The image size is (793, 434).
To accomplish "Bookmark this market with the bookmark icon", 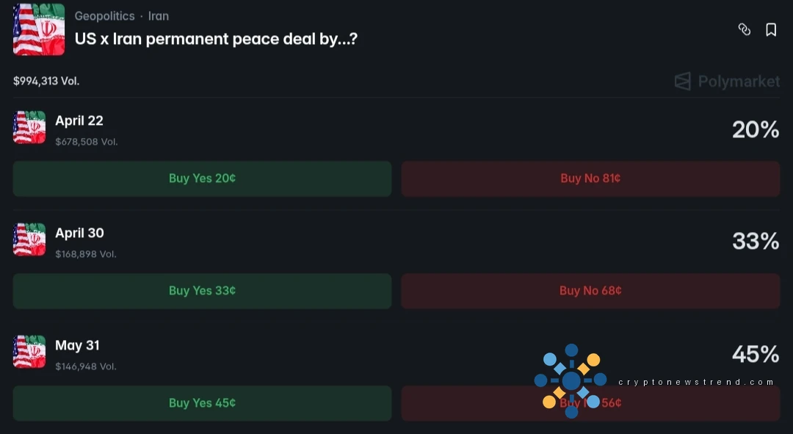I will [771, 29].
